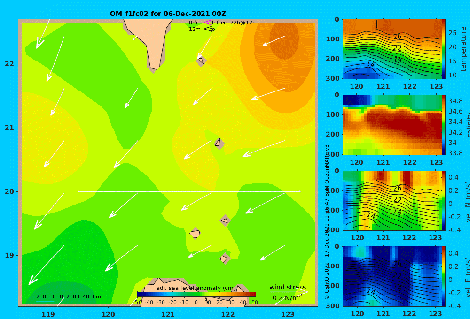Click the vel. N panel colorbar
The height and width of the screenshot is (319, 470).
click(443, 200)
